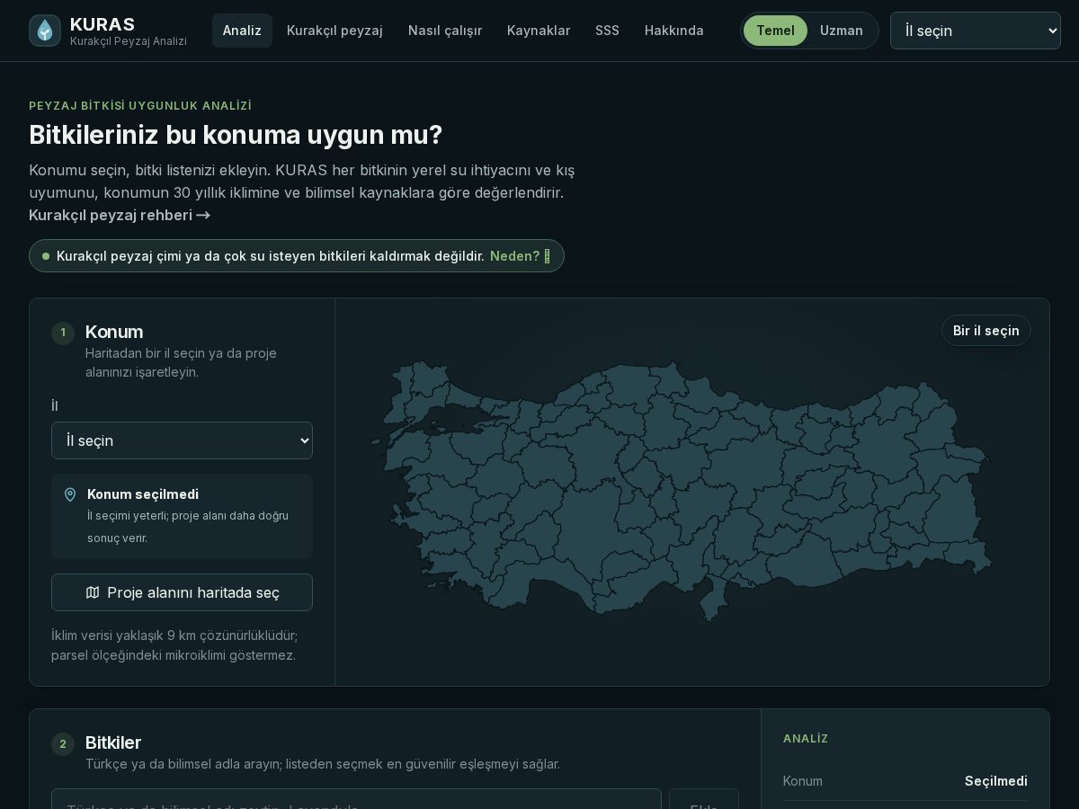Click the plant name search field
1079x809 pixels.
pos(356,799)
